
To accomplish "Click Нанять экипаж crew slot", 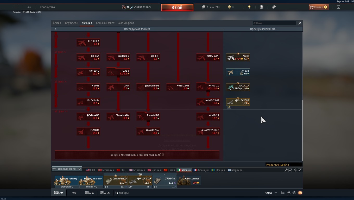I will (189, 180).
